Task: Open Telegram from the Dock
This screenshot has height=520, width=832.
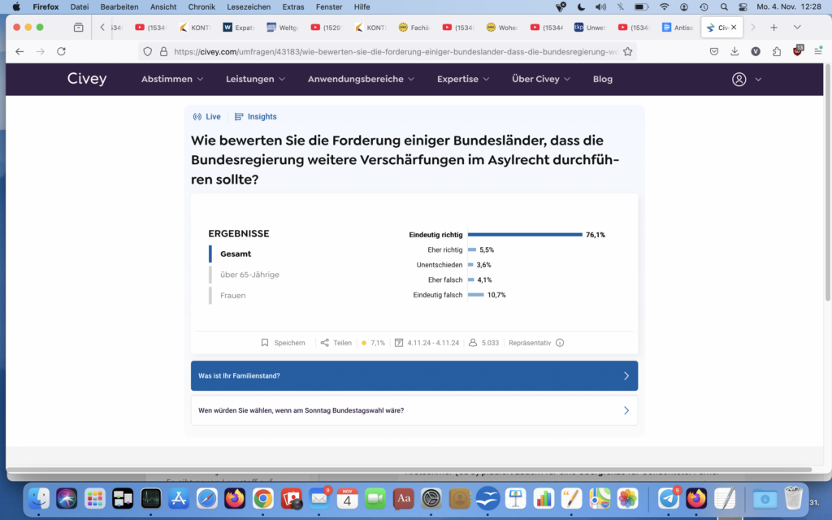Action: click(669, 498)
